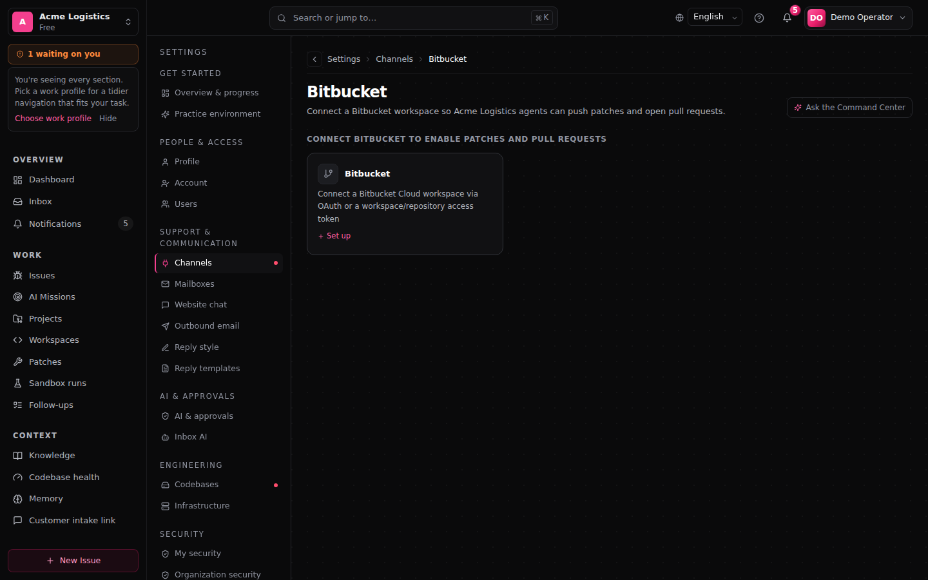The image size is (928, 580).
Task: Click the Workspaces code brackets icon
Action: [x=18, y=340]
